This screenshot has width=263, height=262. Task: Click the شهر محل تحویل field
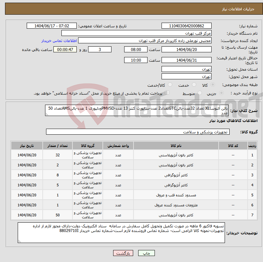186,76
